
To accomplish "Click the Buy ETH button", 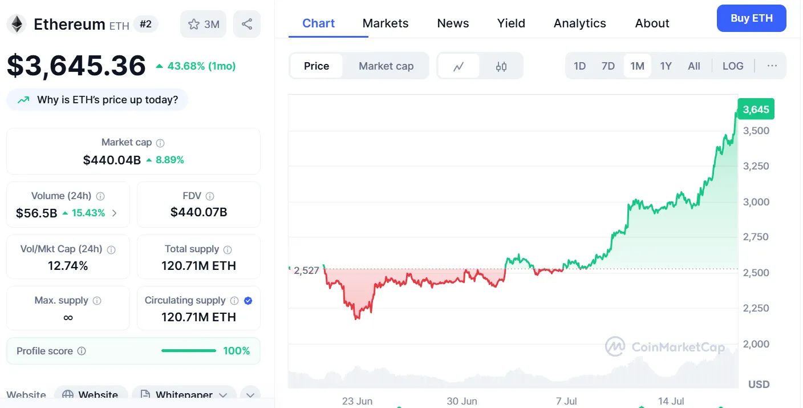I will pyautogui.click(x=751, y=18).
